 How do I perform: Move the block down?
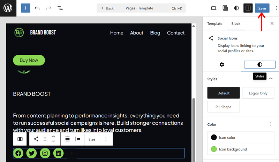tap(53, 141)
